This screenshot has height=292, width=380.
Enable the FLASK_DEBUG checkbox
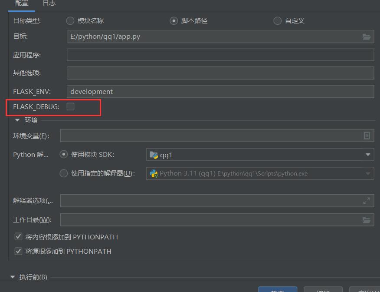coord(70,106)
